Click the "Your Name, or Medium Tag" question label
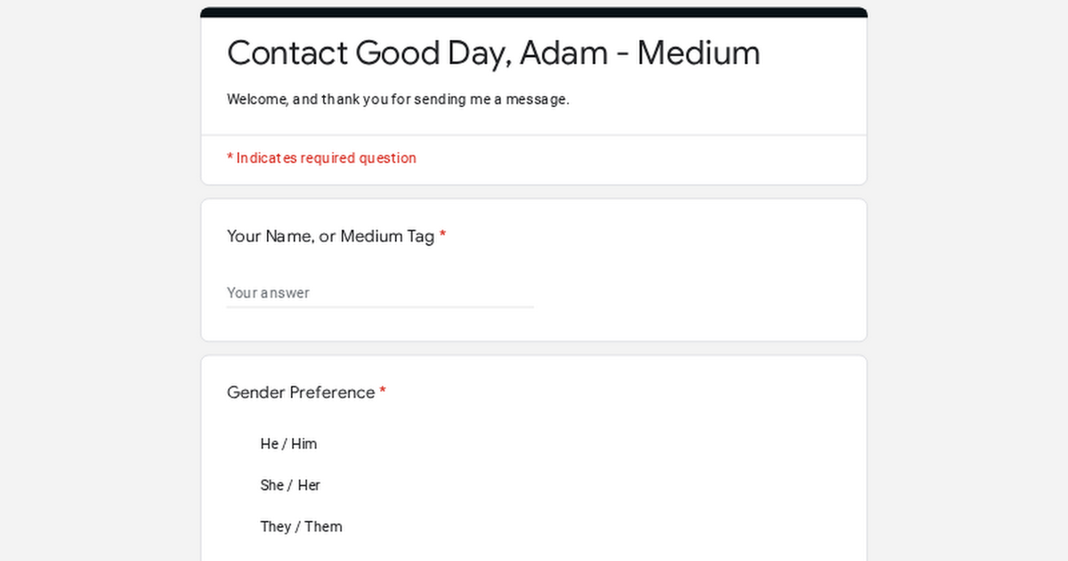Viewport: 1068px width, 561px height. [x=330, y=236]
